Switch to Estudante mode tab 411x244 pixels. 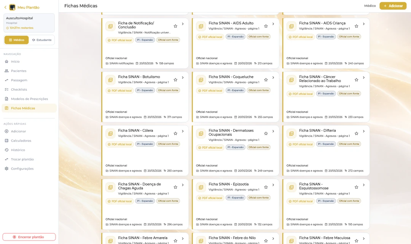pyautogui.click(x=42, y=40)
